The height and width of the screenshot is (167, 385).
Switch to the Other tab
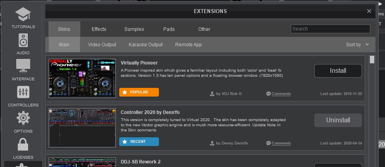(x=204, y=29)
